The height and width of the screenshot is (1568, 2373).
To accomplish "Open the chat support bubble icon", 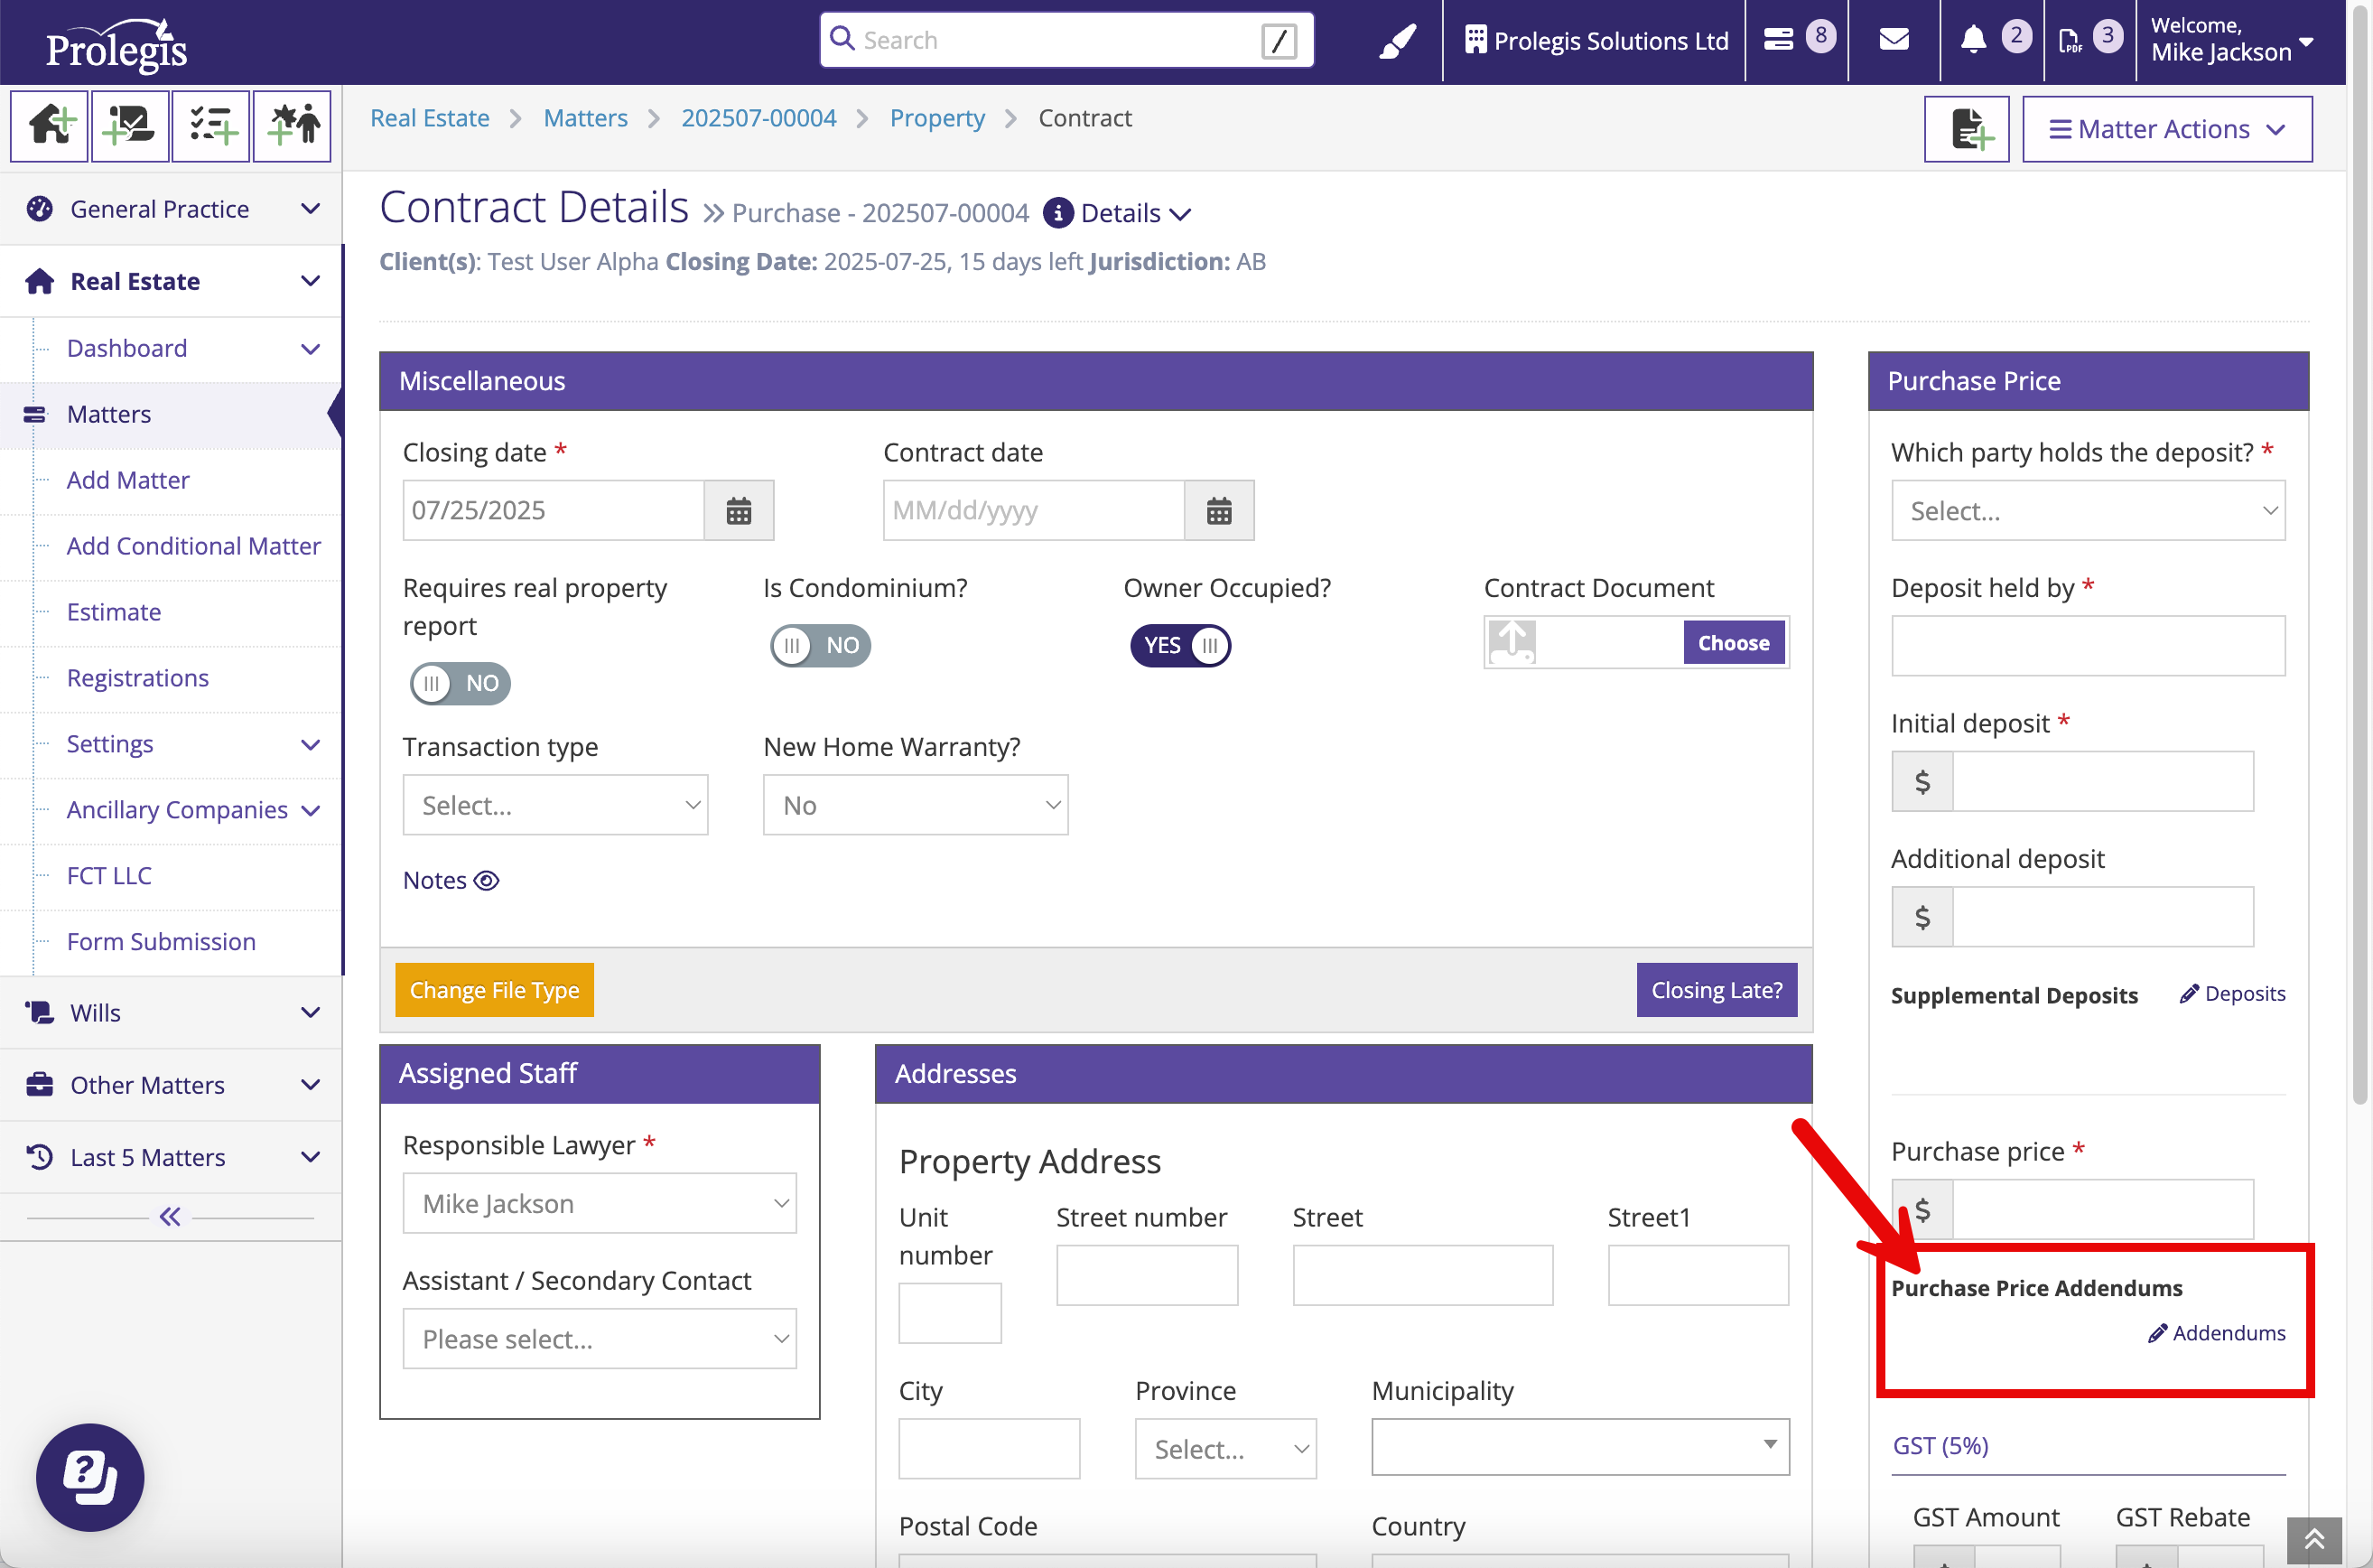I will pos(90,1476).
